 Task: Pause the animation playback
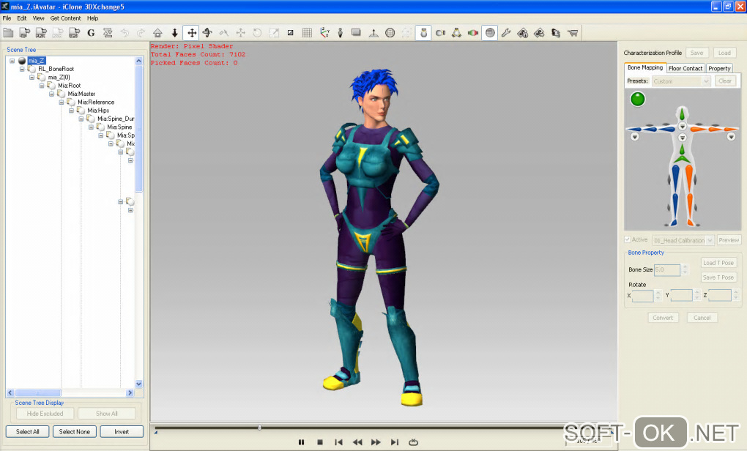tap(301, 442)
